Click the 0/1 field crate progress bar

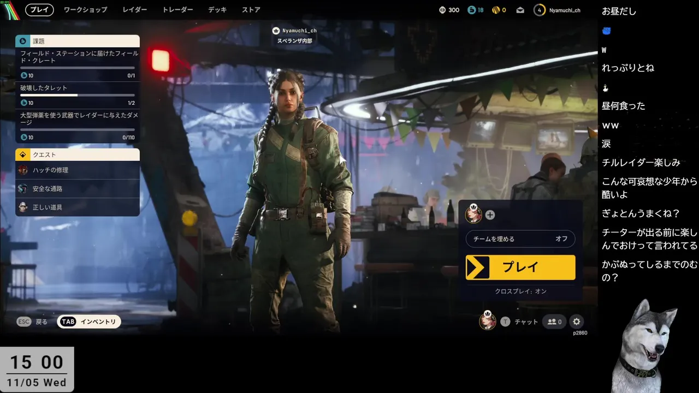pos(78,68)
